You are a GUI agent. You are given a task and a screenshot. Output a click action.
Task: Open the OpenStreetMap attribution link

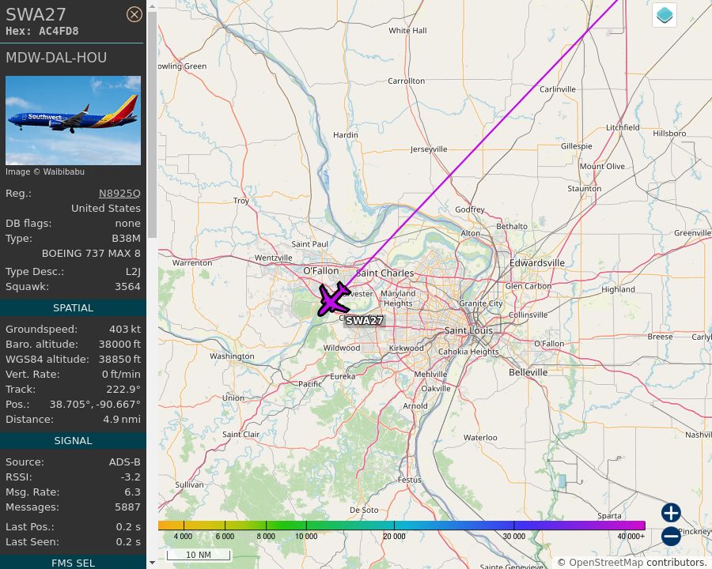(606, 563)
